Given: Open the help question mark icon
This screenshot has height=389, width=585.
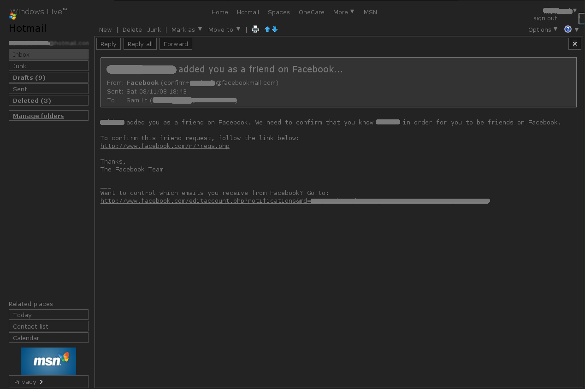Looking at the screenshot, I should (x=568, y=29).
